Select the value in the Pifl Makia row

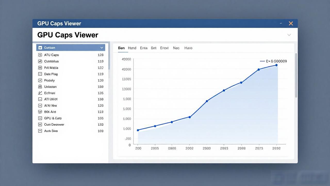click(101, 68)
